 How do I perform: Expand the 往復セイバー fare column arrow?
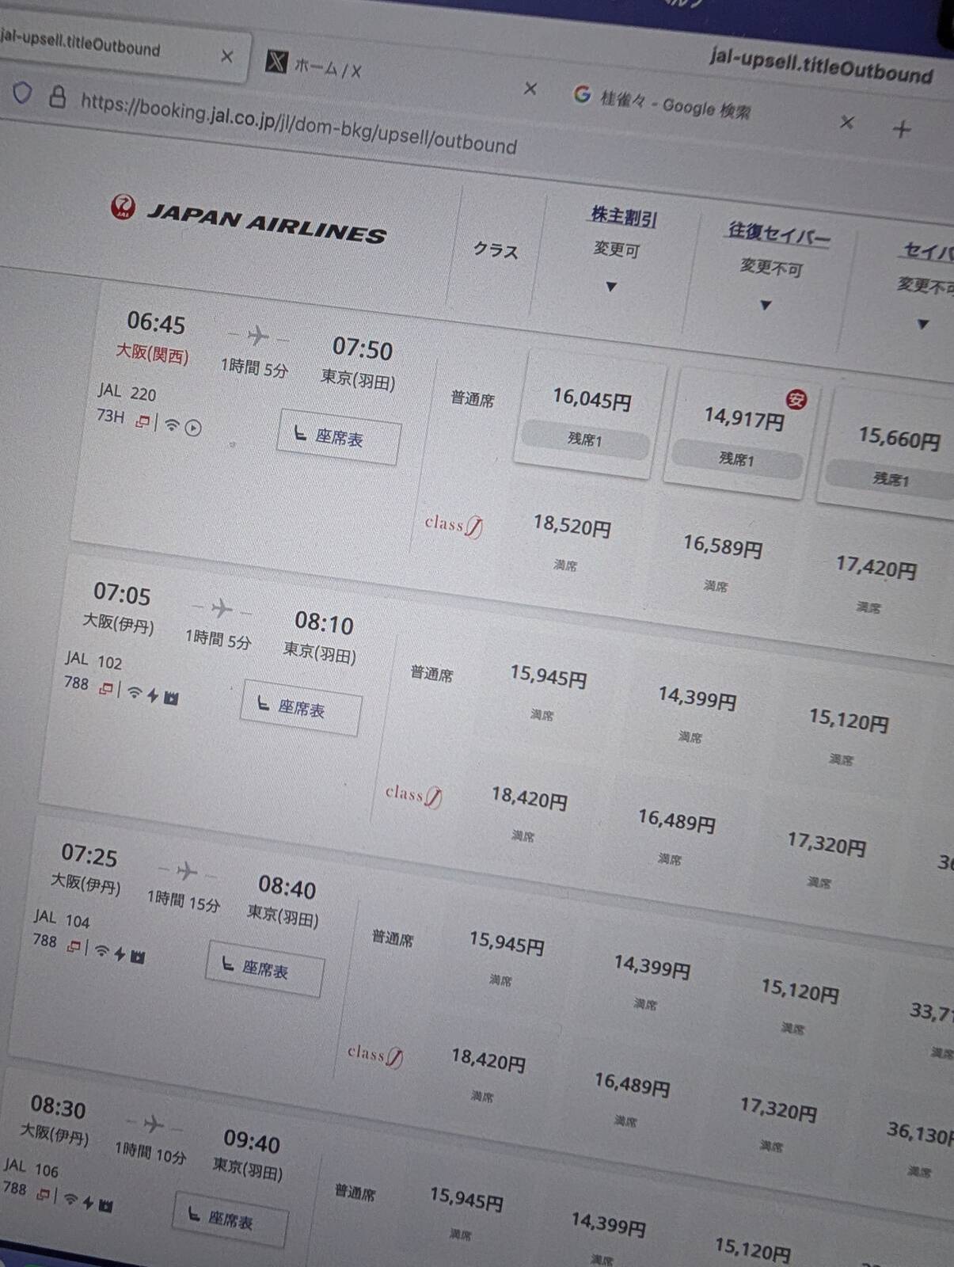click(766, 305)
